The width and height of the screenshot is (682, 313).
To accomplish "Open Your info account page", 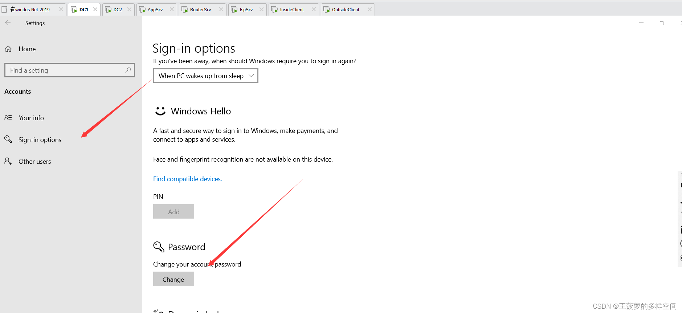I will [x=31, y=118].
